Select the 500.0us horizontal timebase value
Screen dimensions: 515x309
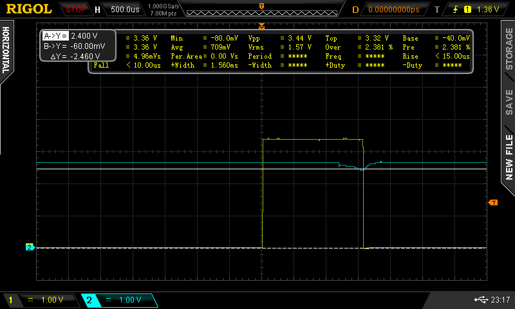(x=125, y=10)
